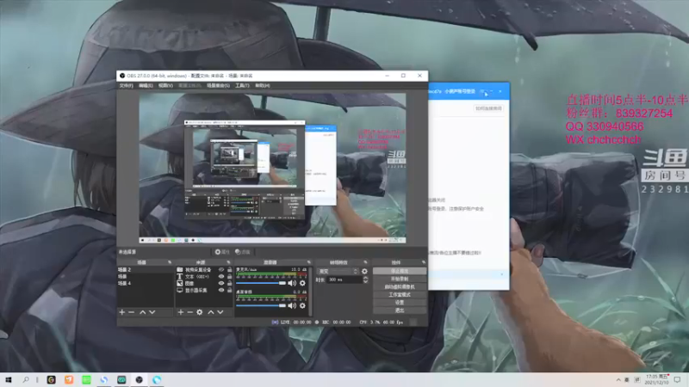Mute the microphone/Aux audio speaker icon
This screenshot has height=387, width=689.
292,283
